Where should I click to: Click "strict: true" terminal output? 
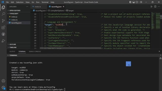coord(17,73)
